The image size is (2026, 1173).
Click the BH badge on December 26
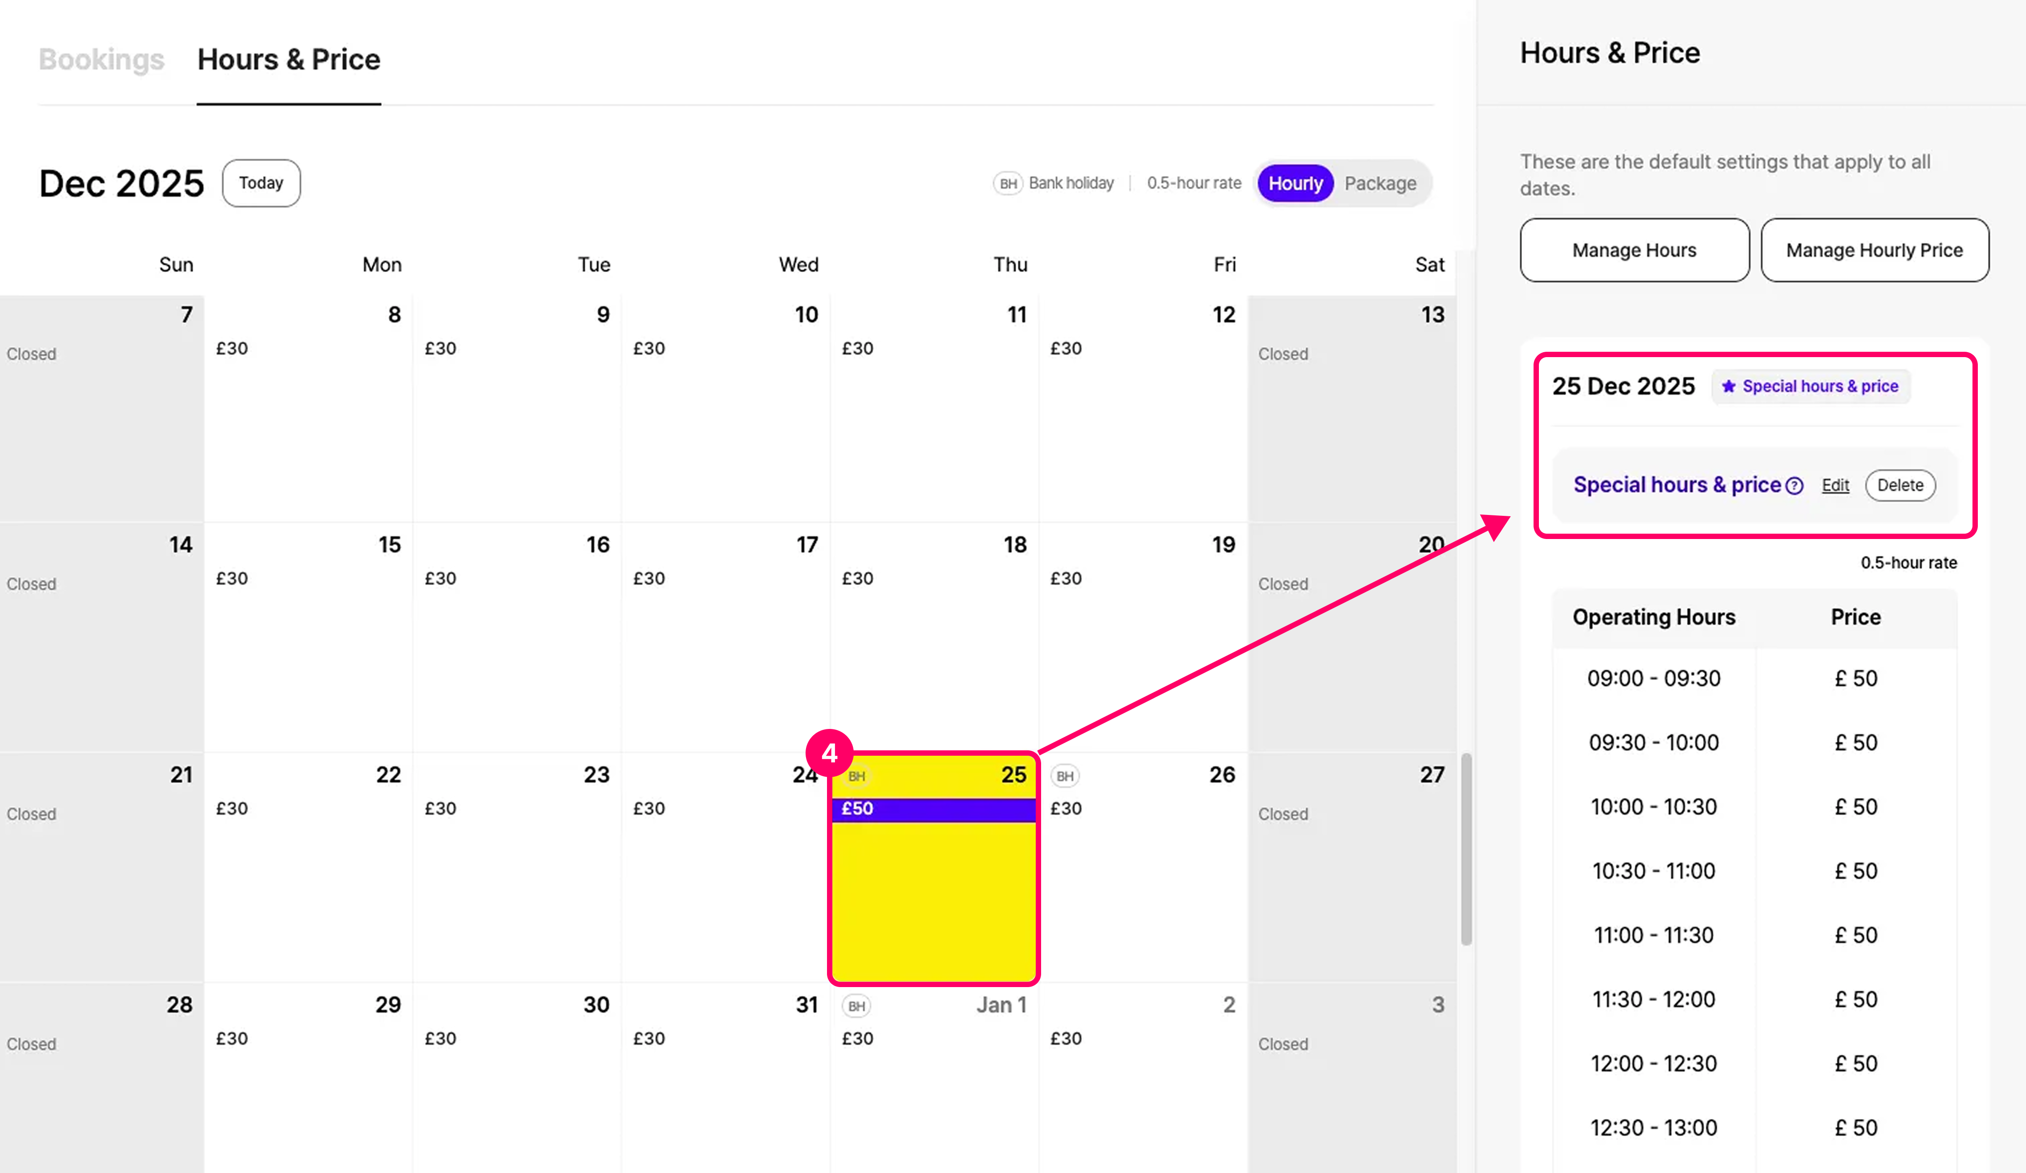1064,776
